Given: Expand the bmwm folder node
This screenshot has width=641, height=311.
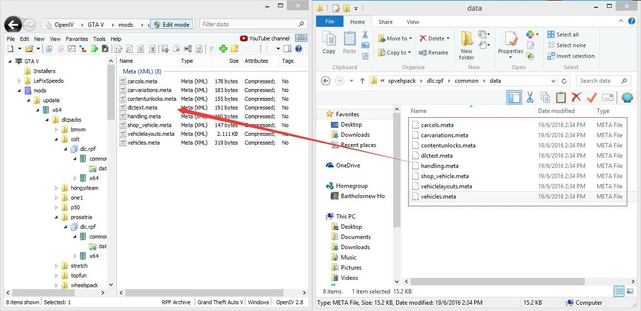Looking at the screenshot, I should 57,129.
